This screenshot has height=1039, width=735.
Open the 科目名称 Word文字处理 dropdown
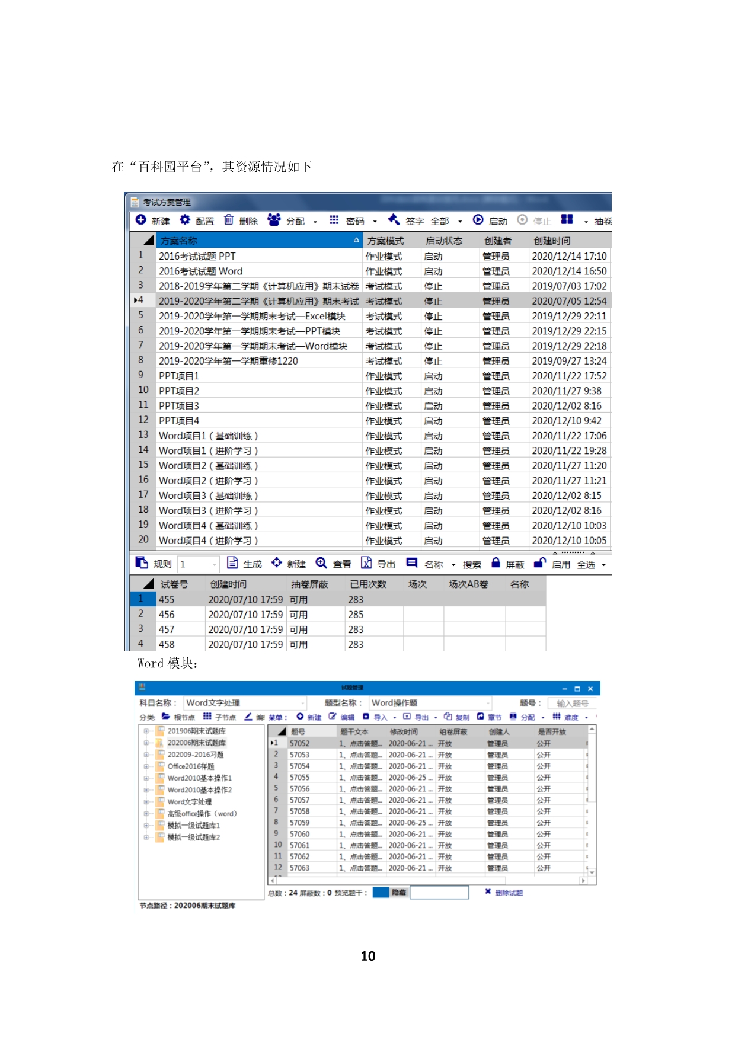[x=302, y=703]
